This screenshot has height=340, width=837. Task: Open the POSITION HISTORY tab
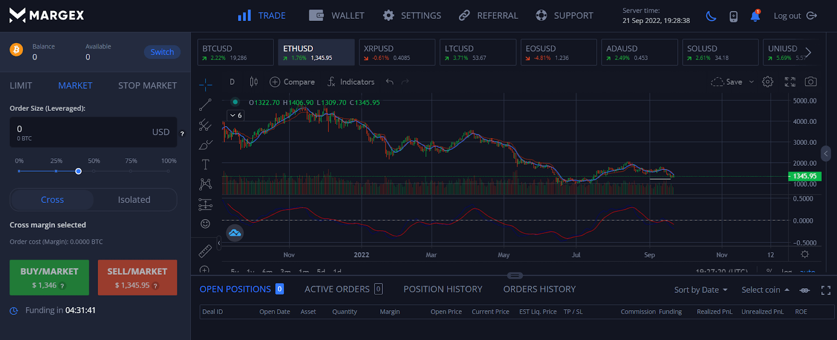pos(443,289)
